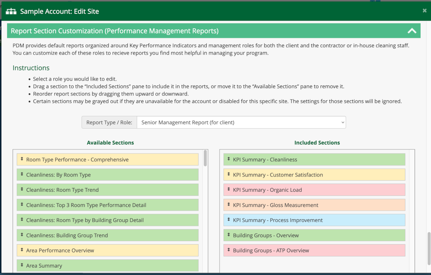Click drag handle icon for Building Groups - ATP Overview

[229, 250]
